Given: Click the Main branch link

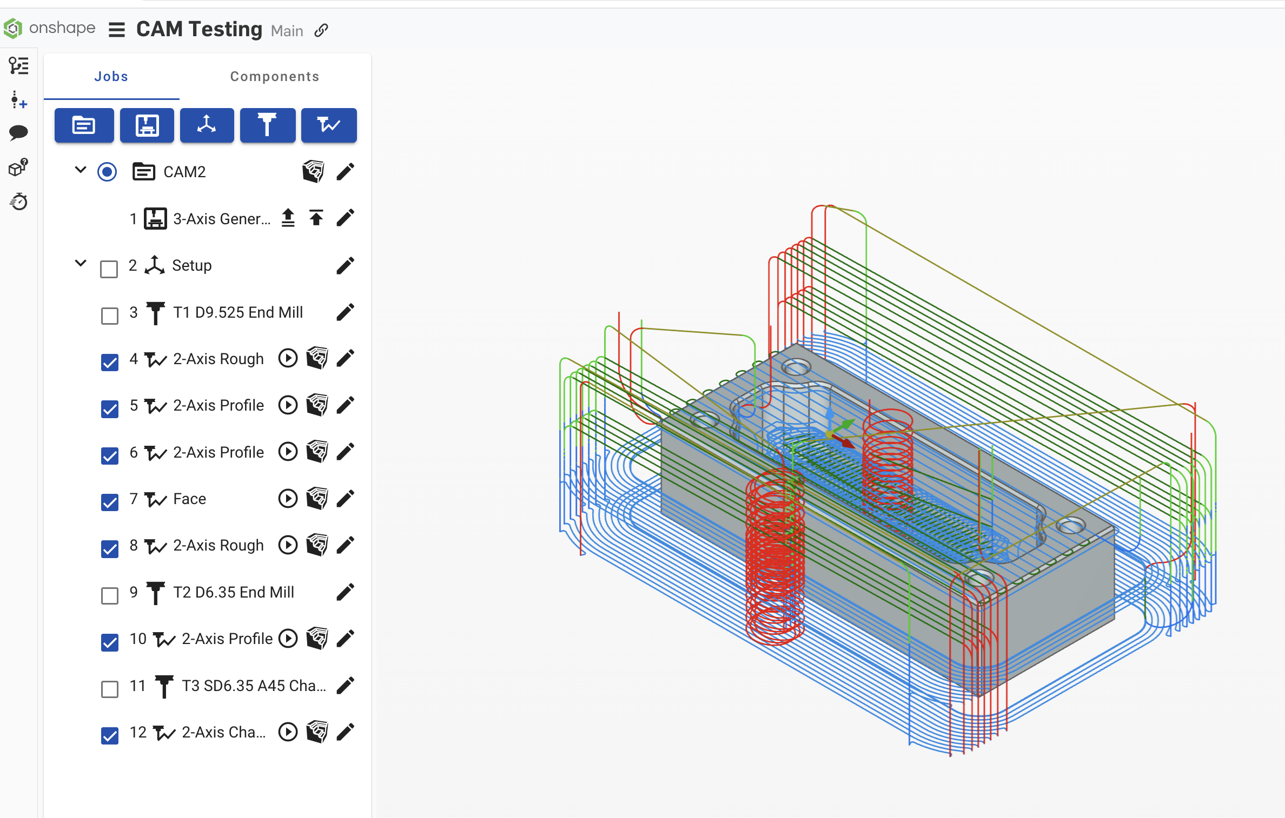Looking at the screenshot, I should click(287, 31).
